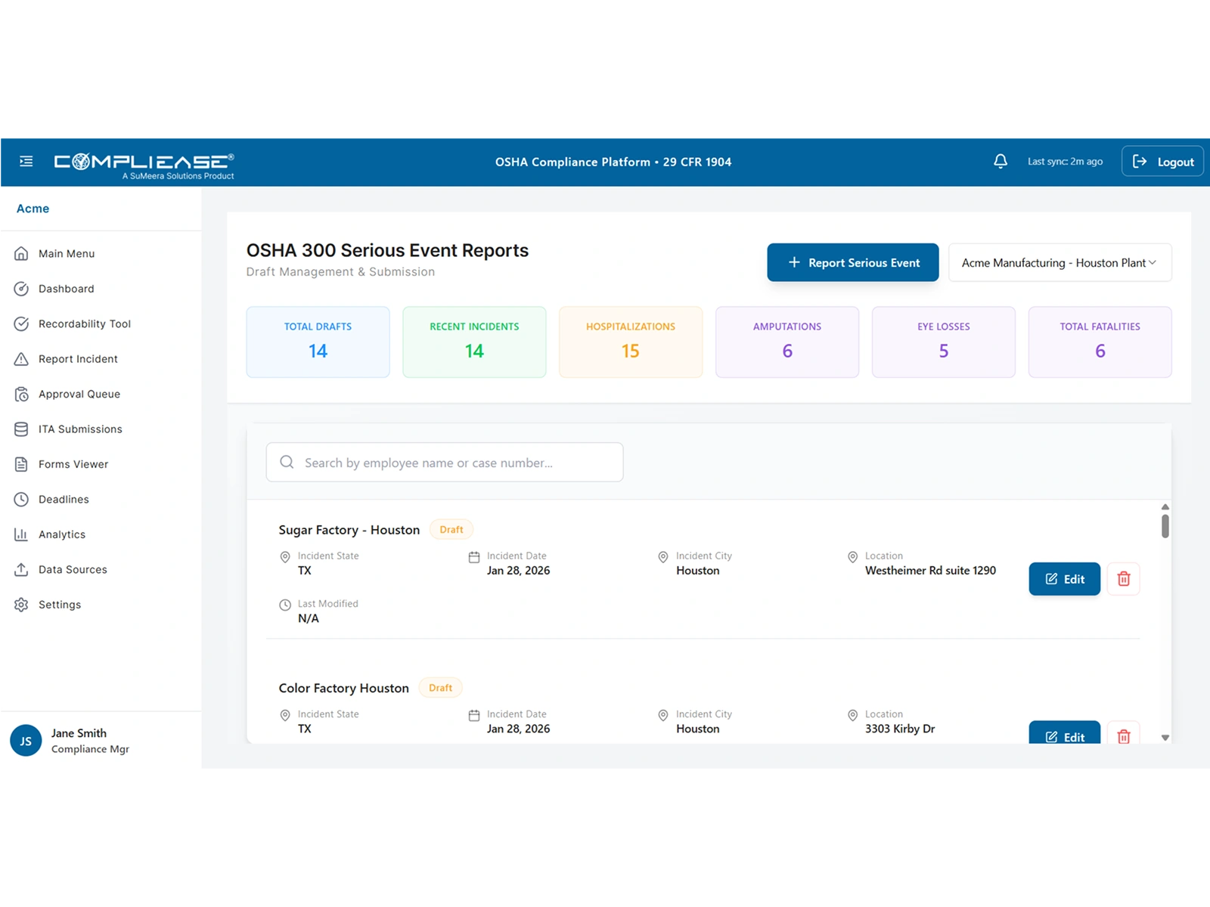
Task: Click the Jane Smith profile avatar
Action: [x=26, y=741]
